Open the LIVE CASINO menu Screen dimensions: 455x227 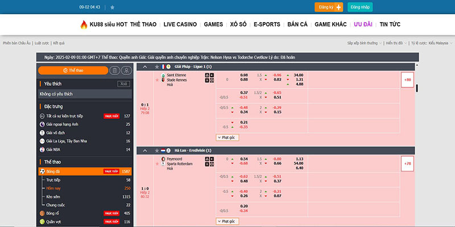[x=180, y=24]
